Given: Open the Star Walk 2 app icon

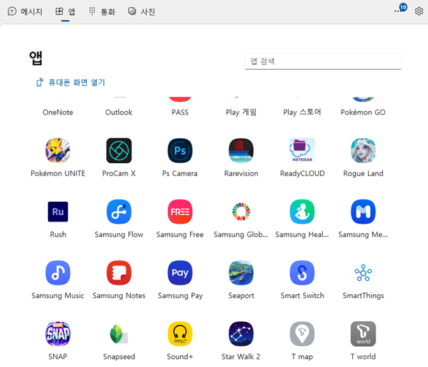Looking at the screenshot, I should (241, 334).
